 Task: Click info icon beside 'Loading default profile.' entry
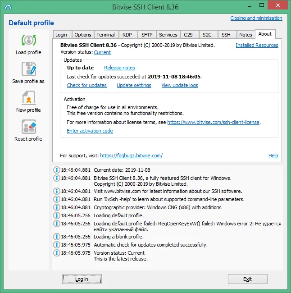(x=56, y=215)
